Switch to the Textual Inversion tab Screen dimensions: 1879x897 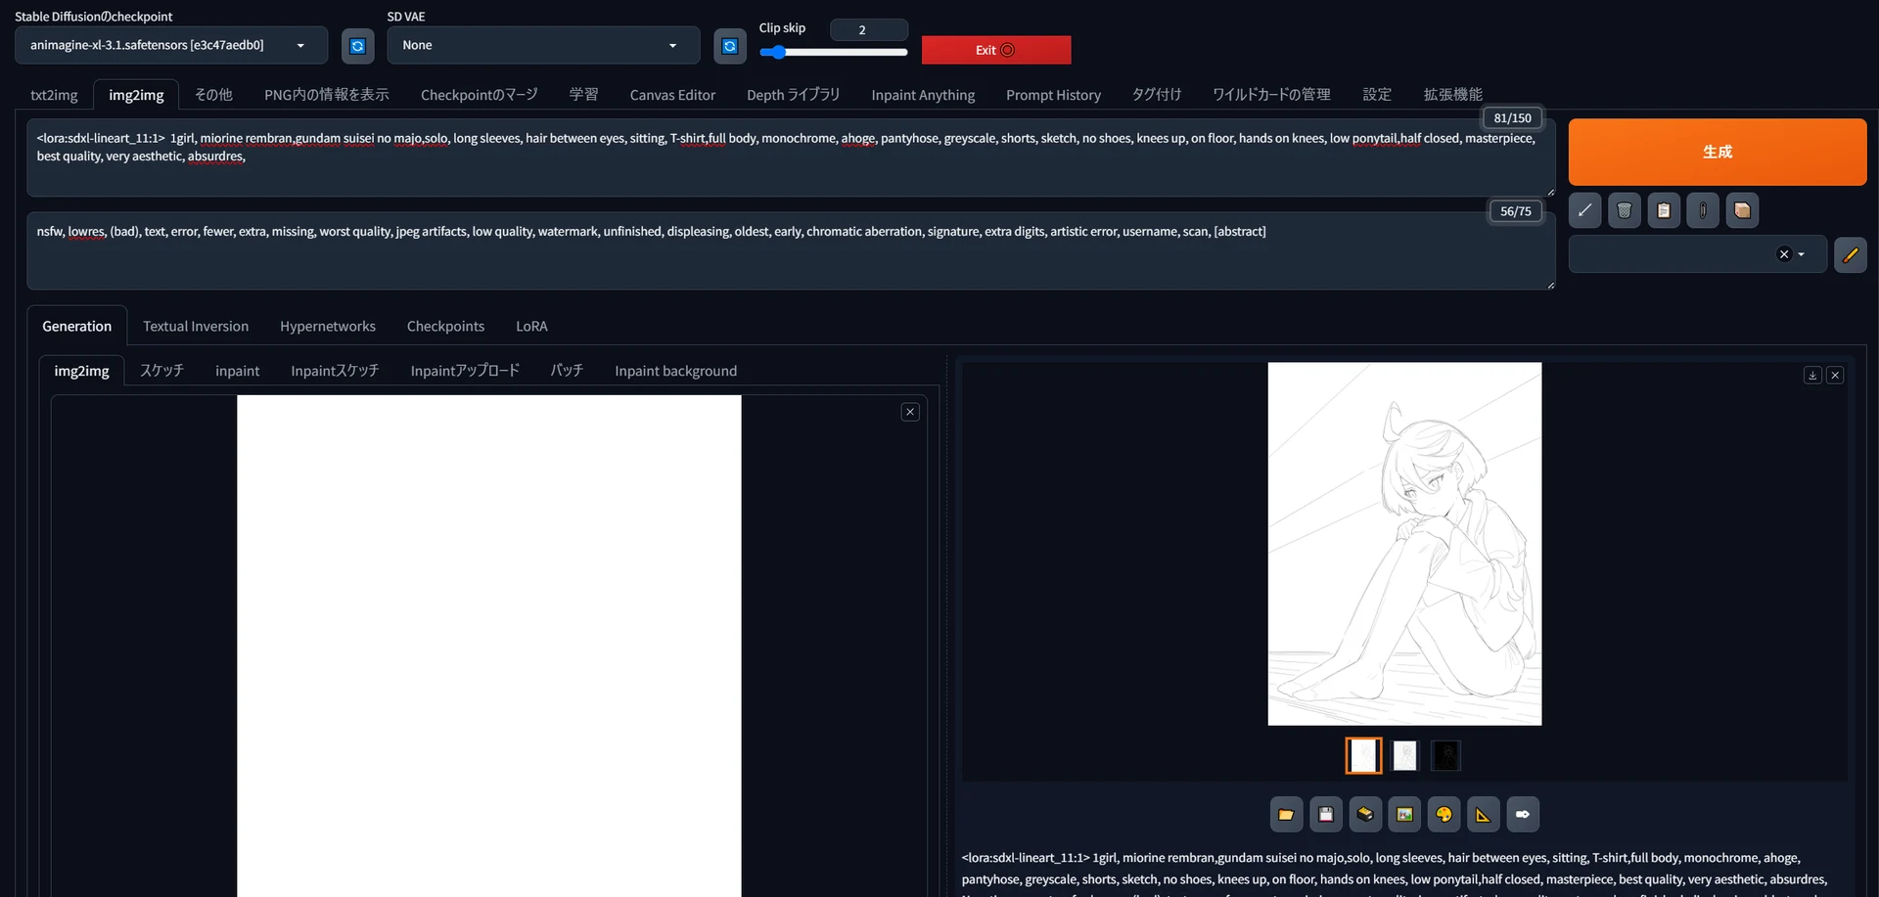(x=196, y=326)
